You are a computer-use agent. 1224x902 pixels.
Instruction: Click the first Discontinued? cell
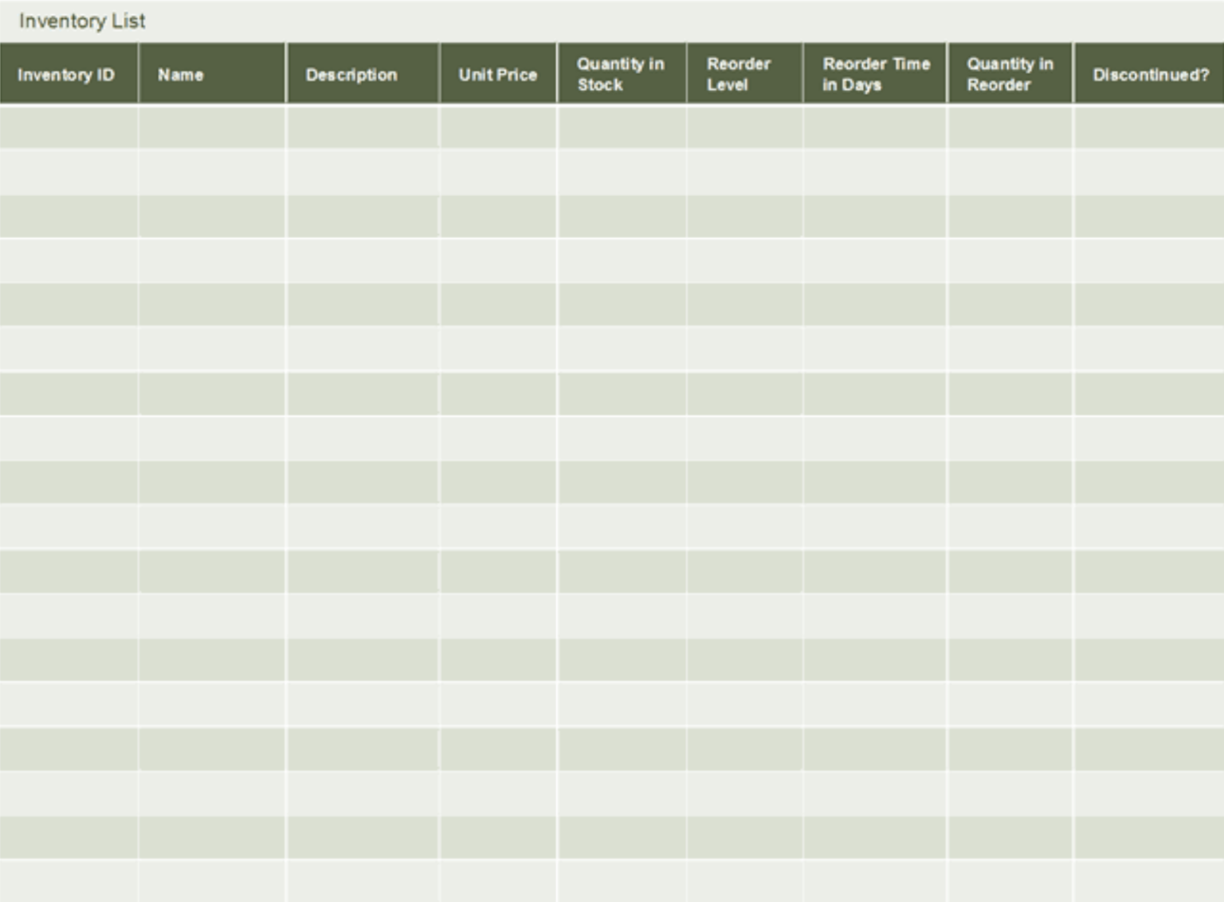point(1147,126)
